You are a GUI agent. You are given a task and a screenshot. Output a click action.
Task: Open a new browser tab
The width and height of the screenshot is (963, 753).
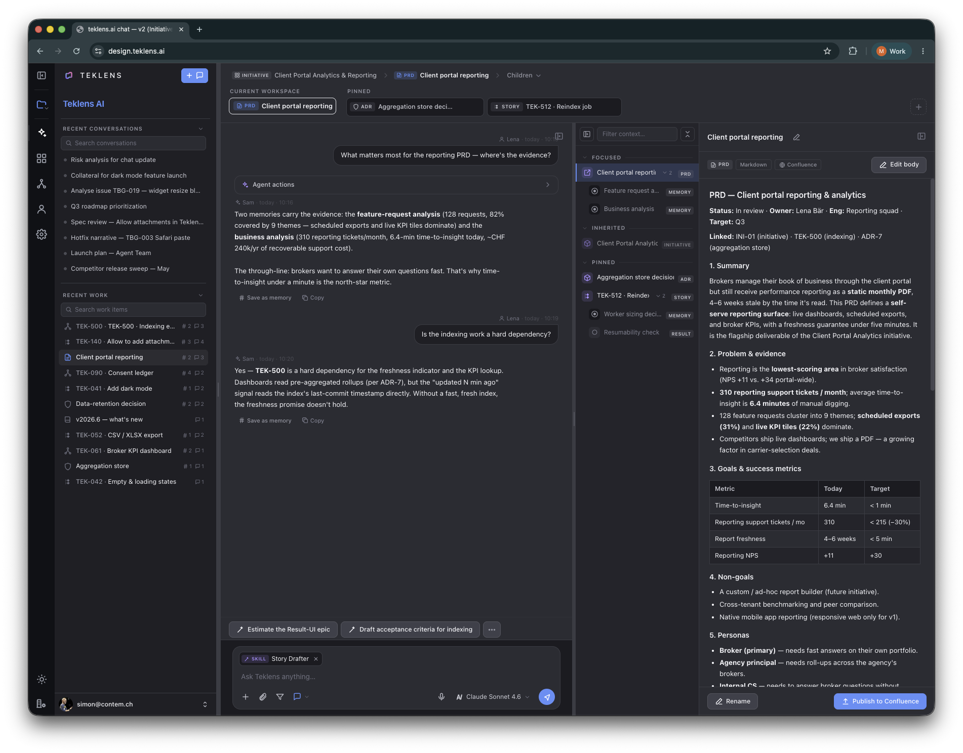click(x=199, y=29)
